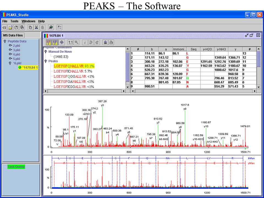This screenshot has width=264, height=198.
Task: Collapse the Peptide Data tree node
Action: tap(5, 41)
